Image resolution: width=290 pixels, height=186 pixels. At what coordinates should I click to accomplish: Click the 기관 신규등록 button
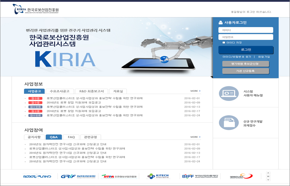point(246,71)
